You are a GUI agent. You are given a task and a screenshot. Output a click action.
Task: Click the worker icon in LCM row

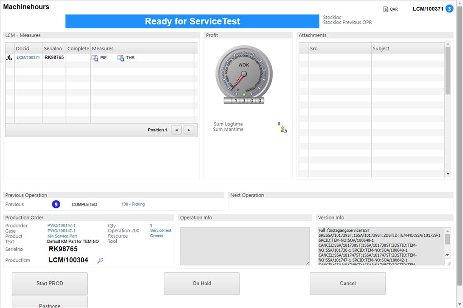pos(9,58)
